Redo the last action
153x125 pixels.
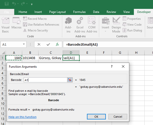23,4
